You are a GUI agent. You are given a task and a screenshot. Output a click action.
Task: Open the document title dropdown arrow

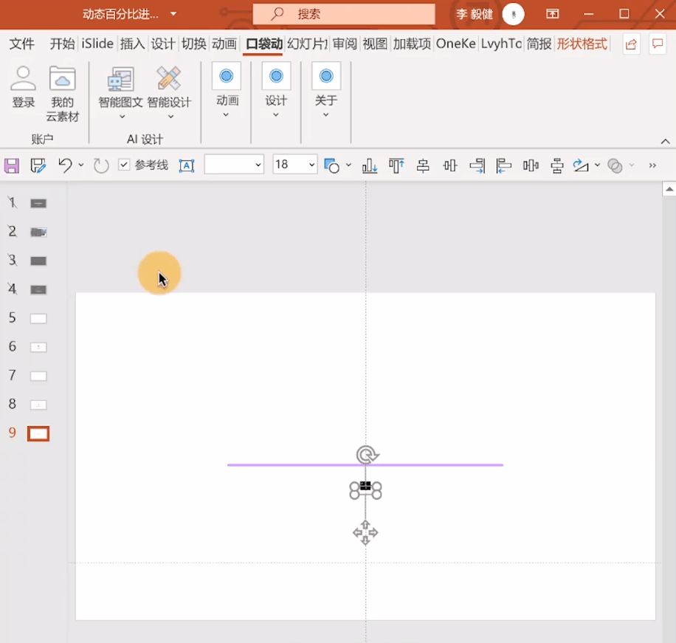[173, 14]
